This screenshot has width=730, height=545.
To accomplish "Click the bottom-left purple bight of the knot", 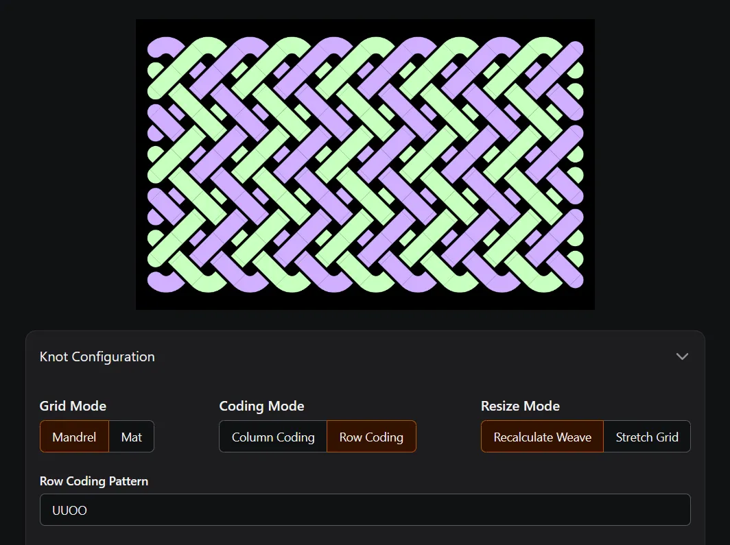I will point(162,281).
